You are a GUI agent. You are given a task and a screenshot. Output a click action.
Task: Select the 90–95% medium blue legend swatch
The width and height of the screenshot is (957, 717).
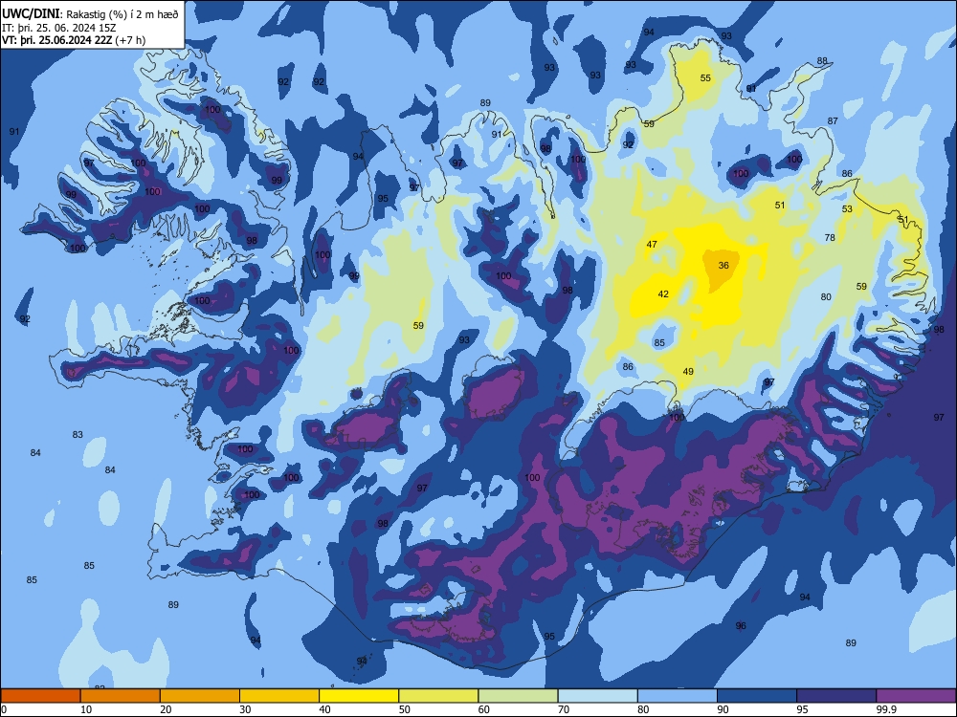pos(757,696)
